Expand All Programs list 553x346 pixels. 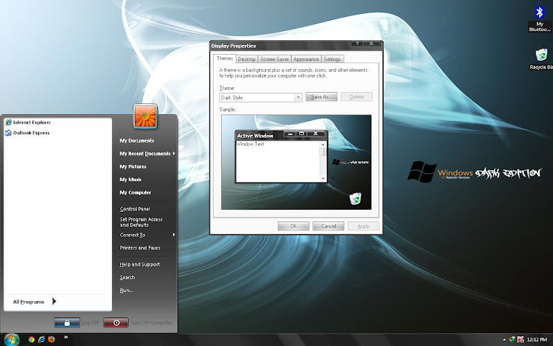[35, 302]
